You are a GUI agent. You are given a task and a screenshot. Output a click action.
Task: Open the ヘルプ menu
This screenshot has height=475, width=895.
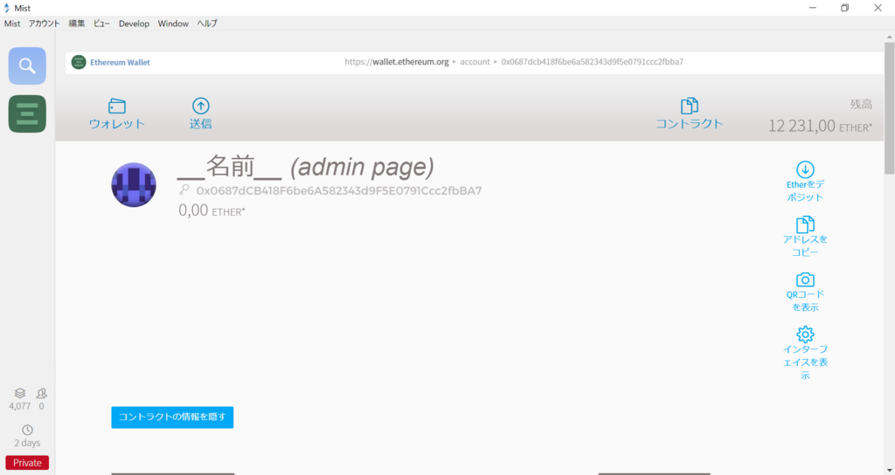[x=207, y=24]
